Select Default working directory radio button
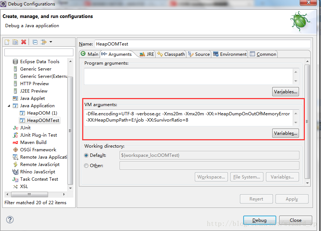 [86, 155]
